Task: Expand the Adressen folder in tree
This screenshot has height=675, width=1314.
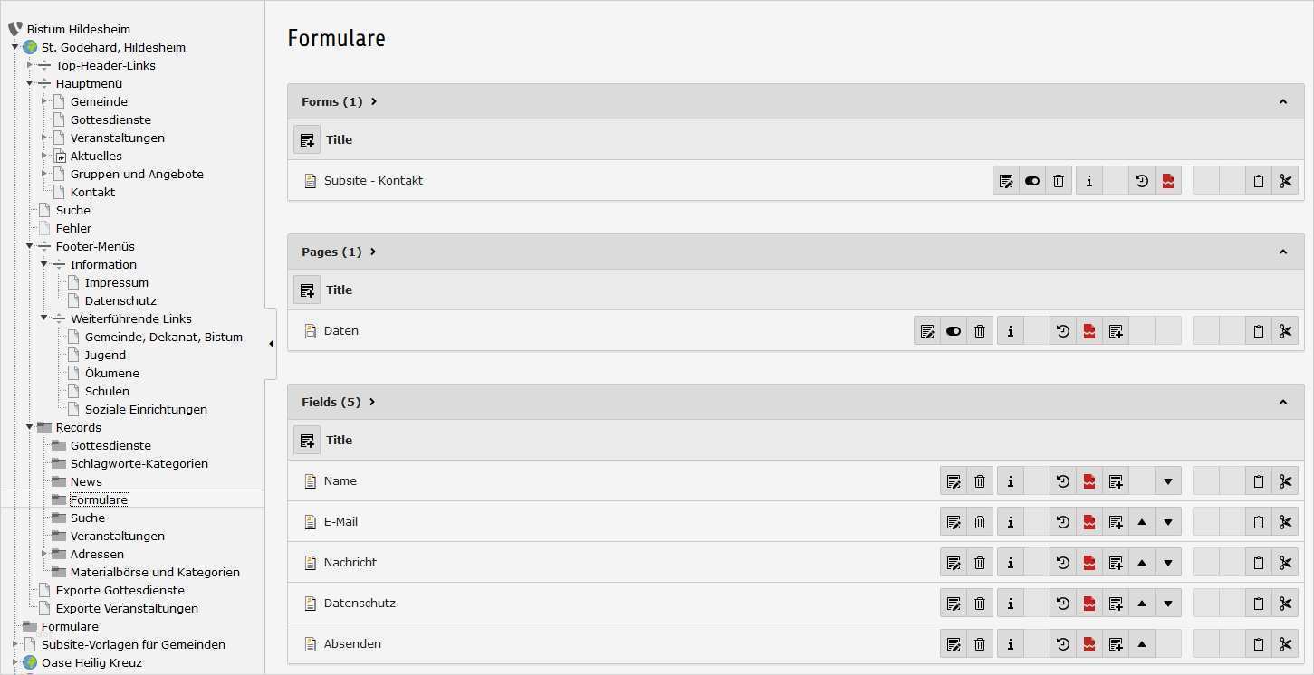Action: tap(44, 554)
